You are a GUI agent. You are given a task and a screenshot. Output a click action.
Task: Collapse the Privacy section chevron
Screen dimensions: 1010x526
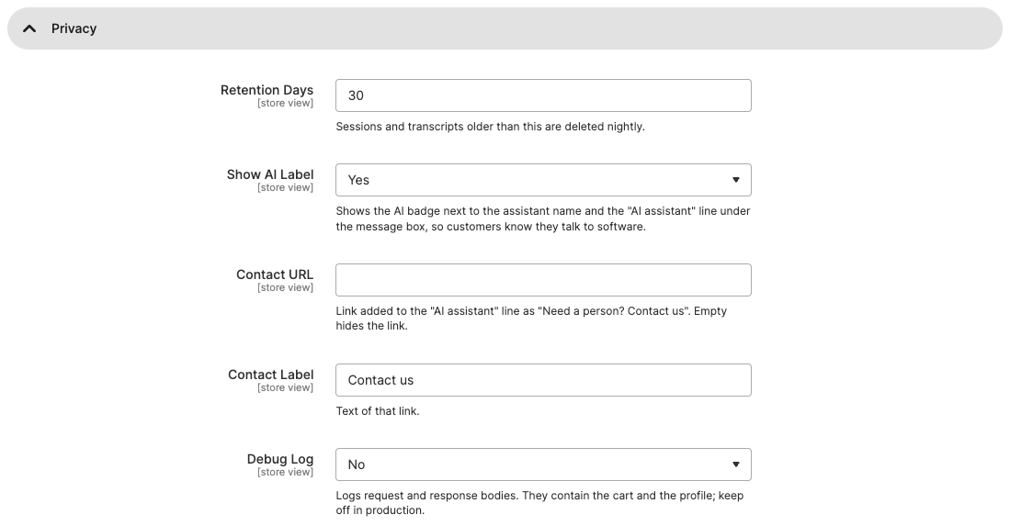[29, 28]
